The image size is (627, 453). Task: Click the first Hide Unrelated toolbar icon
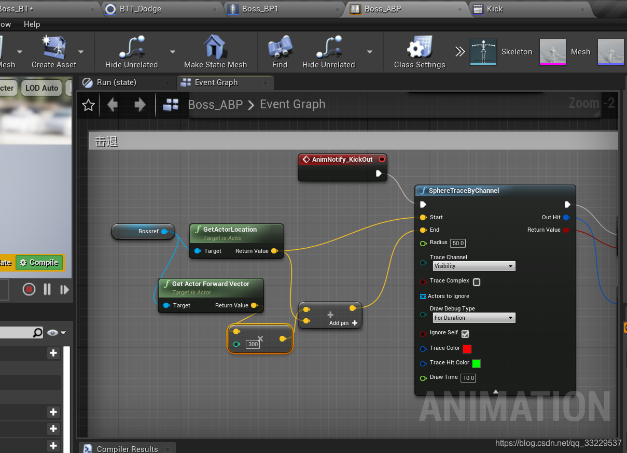click(131, 48)
